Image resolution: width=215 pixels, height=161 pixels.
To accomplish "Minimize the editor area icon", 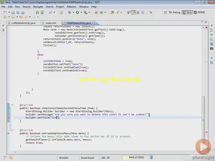I will (x=202, y=22).
